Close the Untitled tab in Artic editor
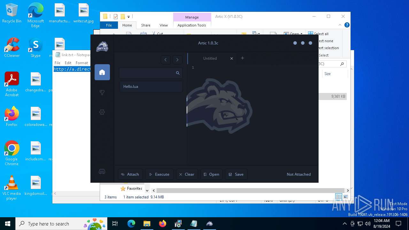Image resolution: width=409 pixels, height=230 pixels. pyautogui.click(x=232, y=58)
